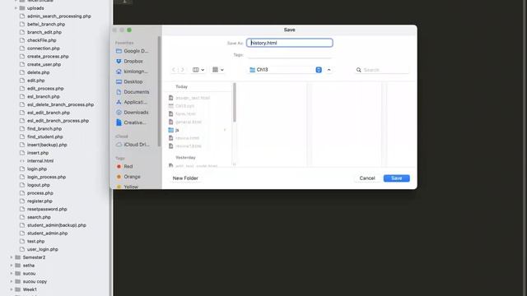The width and height of the screenshot is (527, 296).
Task: Select the Yellow tag in the dialog sidebar
Action: point(128,187)
